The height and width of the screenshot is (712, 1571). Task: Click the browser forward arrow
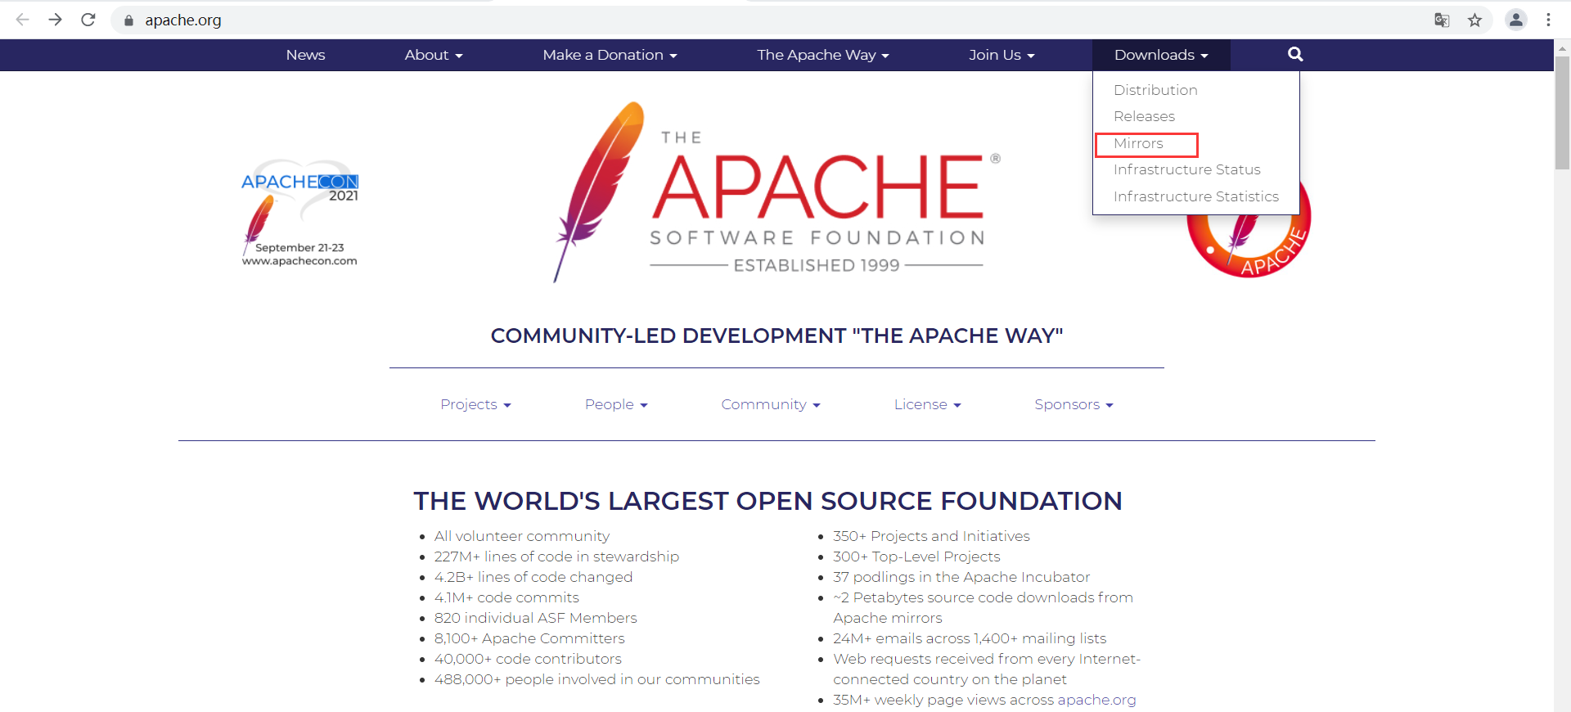pyautogui.click(x=55, y=20)
